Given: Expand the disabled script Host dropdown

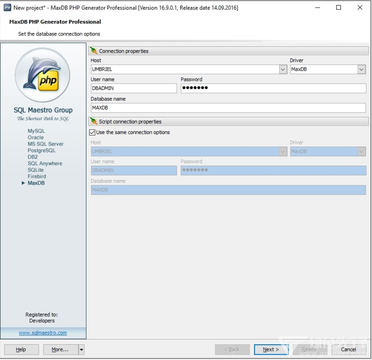Looking at the screenshot, I should (x=283, y=152).
